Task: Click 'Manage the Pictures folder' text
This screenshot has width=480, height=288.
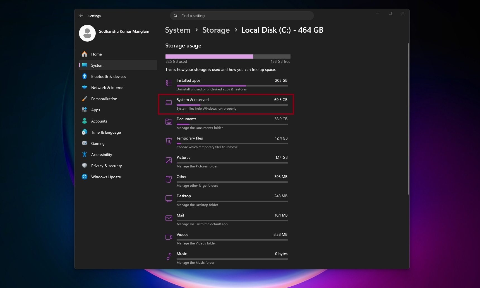Action: (197, 166)
